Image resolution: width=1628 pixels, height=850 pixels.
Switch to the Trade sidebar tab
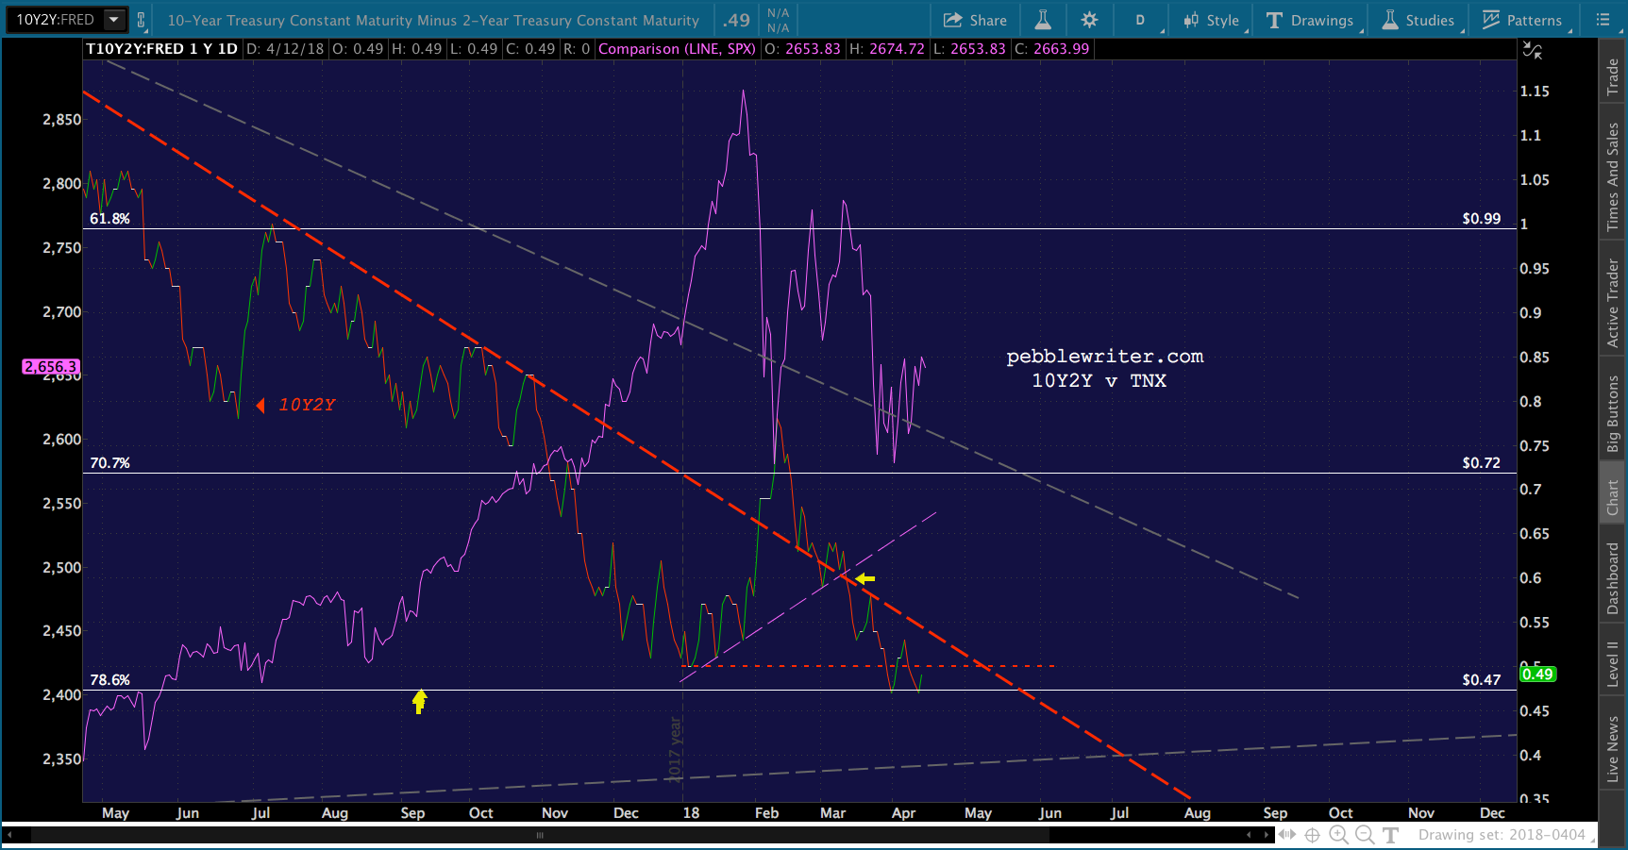coord(1613,76)
